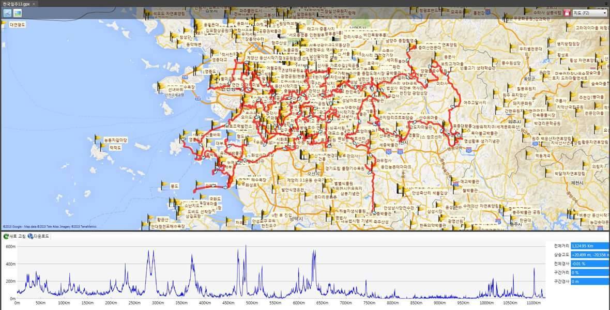
Task: Click the 다운로드 download button
Action: pos(39,236)
